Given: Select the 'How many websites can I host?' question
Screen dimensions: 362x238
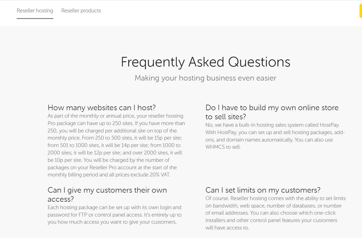Looking at the screenshot, I should pos(102,107).
